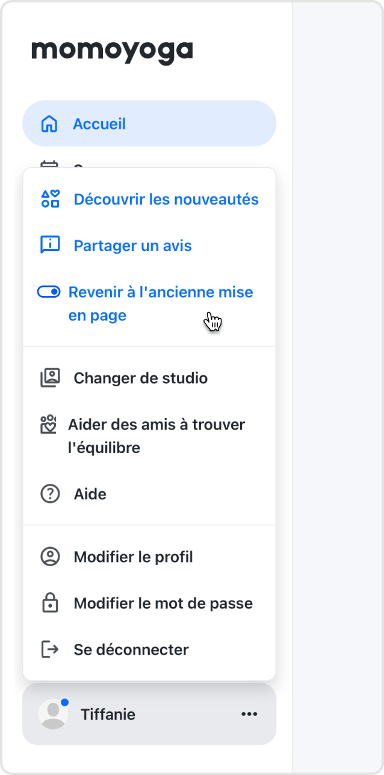Click the profile circle icon for Modifier le profil
384x775 pixels.
[50, 557]
